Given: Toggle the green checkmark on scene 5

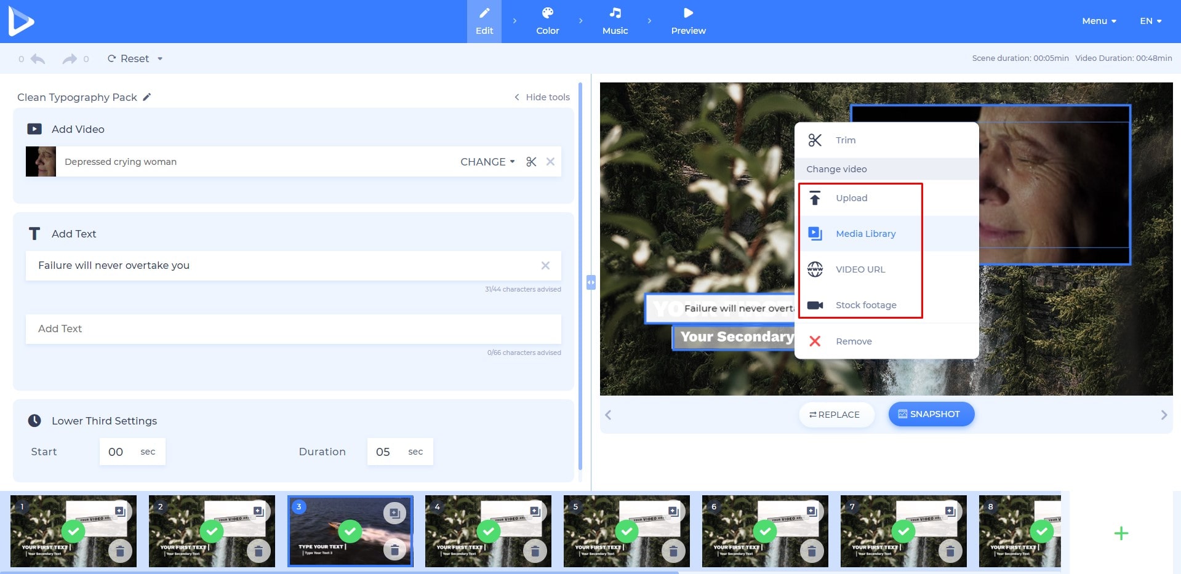Looking at the screenshot, I should (x=627, y=530).
